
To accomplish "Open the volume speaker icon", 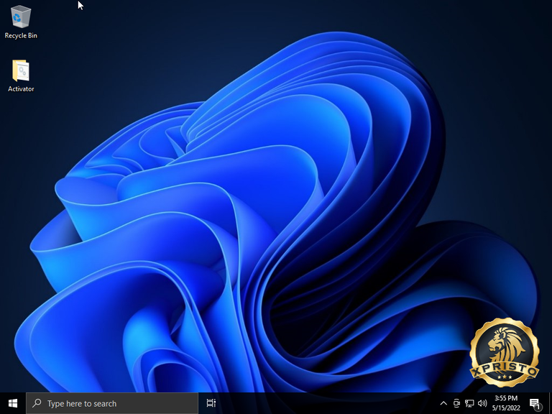I will coord(482,403).
